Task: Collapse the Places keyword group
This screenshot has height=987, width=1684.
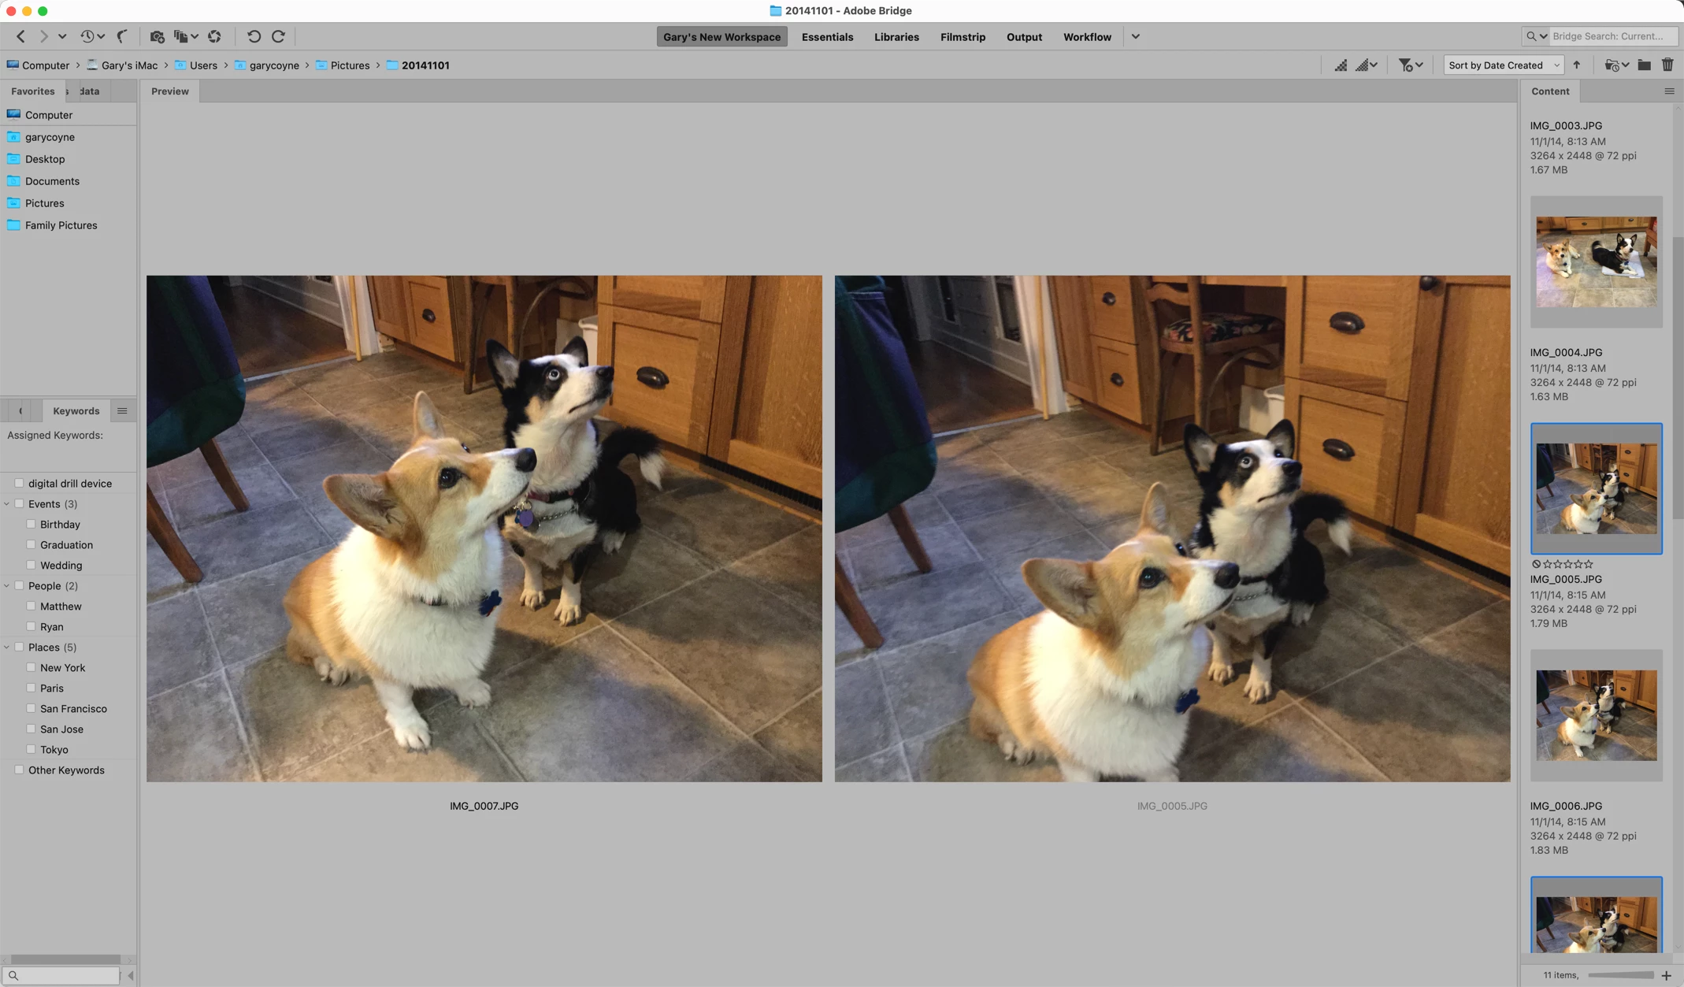Action: [7, 647]
